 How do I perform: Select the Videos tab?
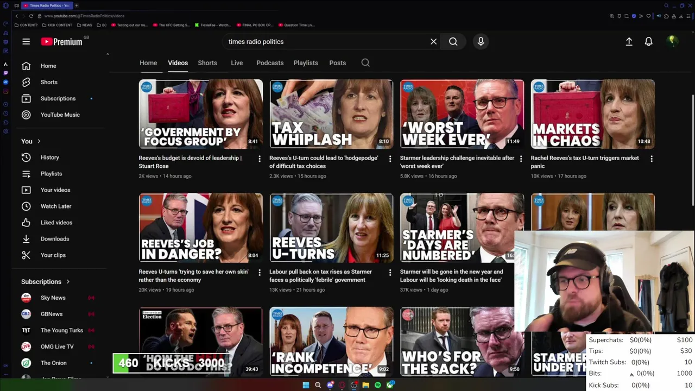pyautogui.click(x=178, y=63)
